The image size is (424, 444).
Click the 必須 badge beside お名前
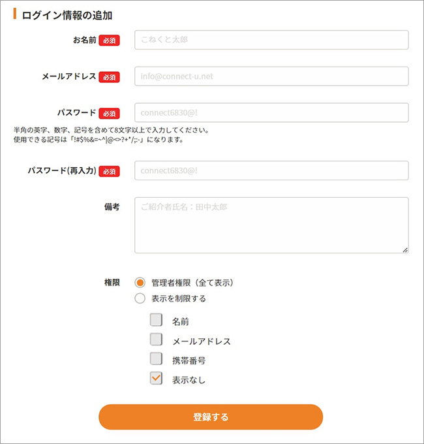click(x=110, y=40)
